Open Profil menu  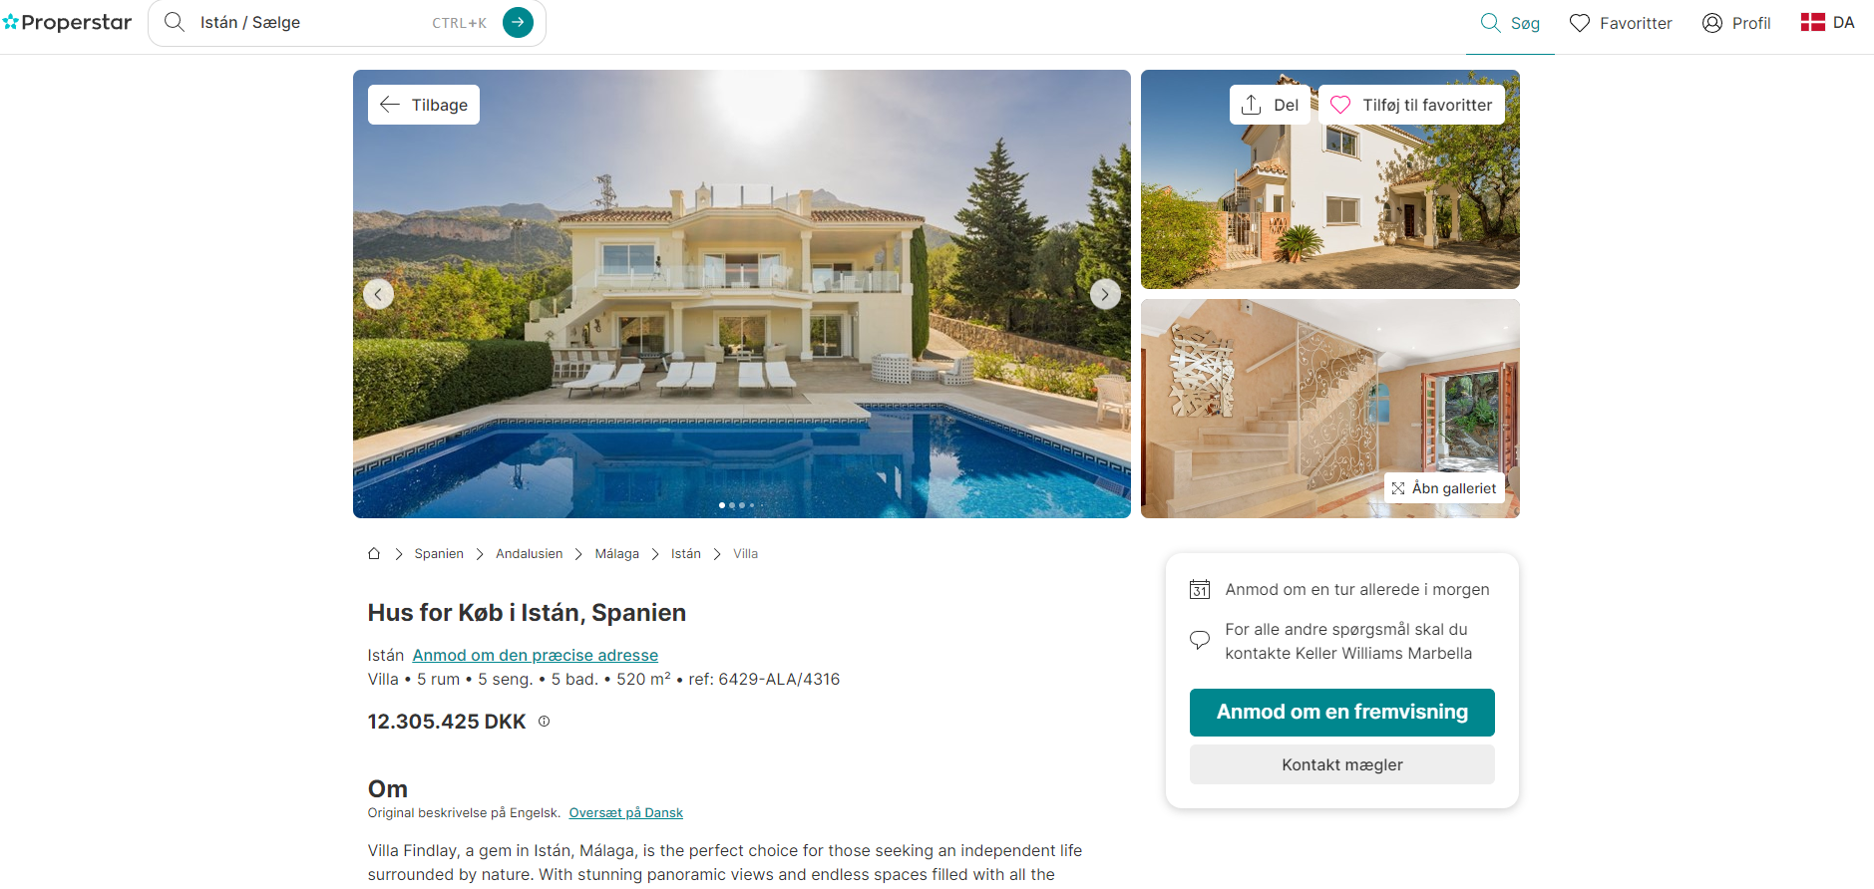1736,23
